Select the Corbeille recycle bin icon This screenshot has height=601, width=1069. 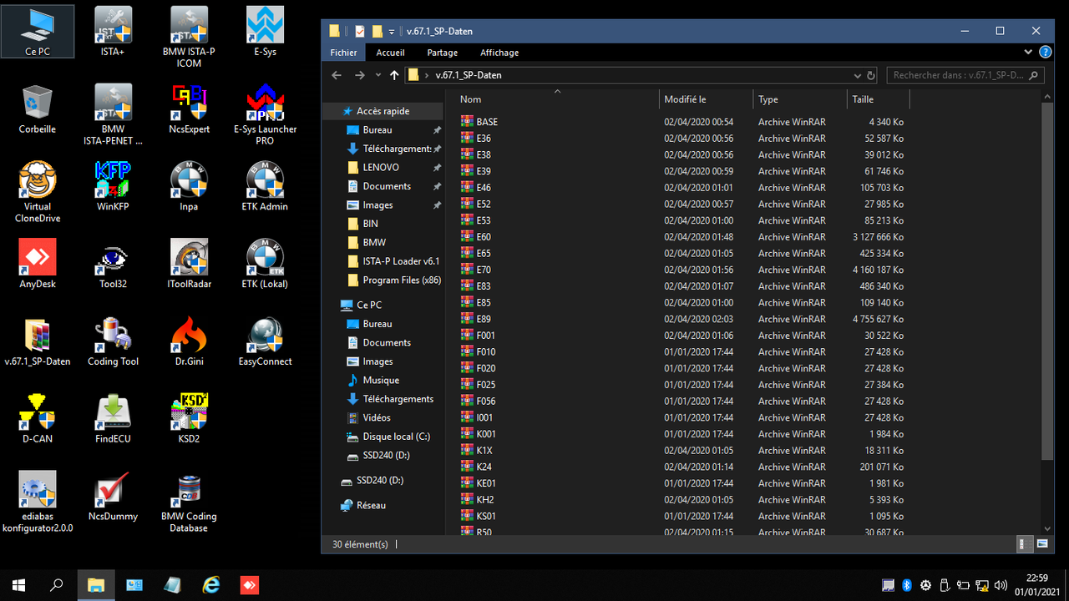[x=38, y=109]
